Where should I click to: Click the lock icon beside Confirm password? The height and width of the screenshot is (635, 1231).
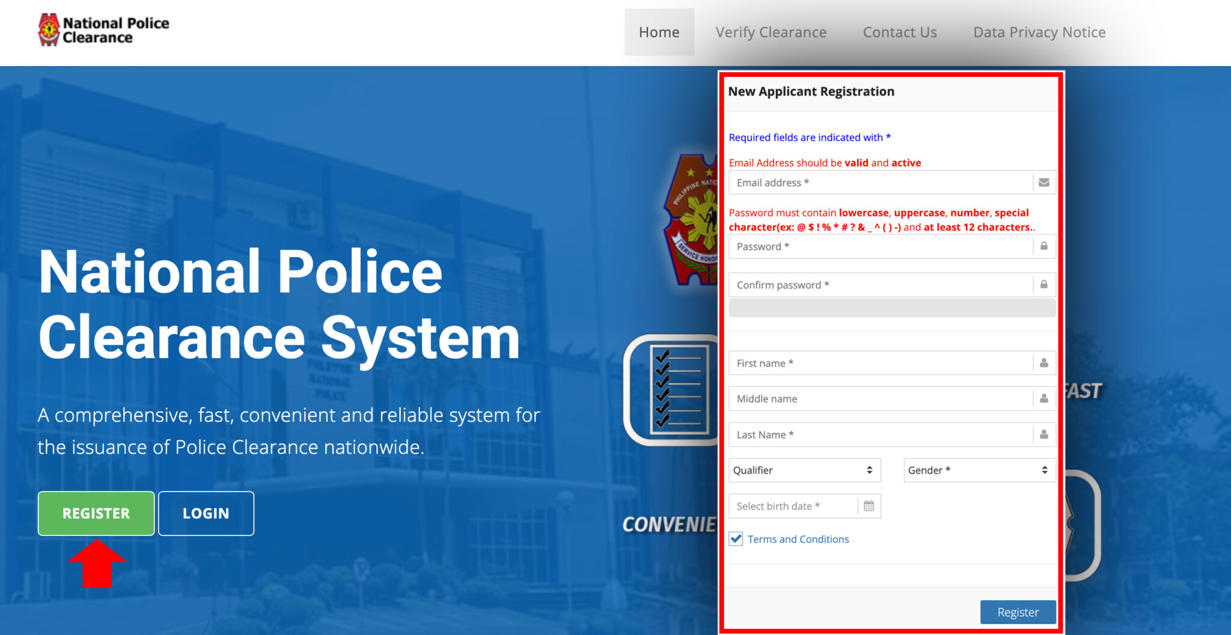1045,284
